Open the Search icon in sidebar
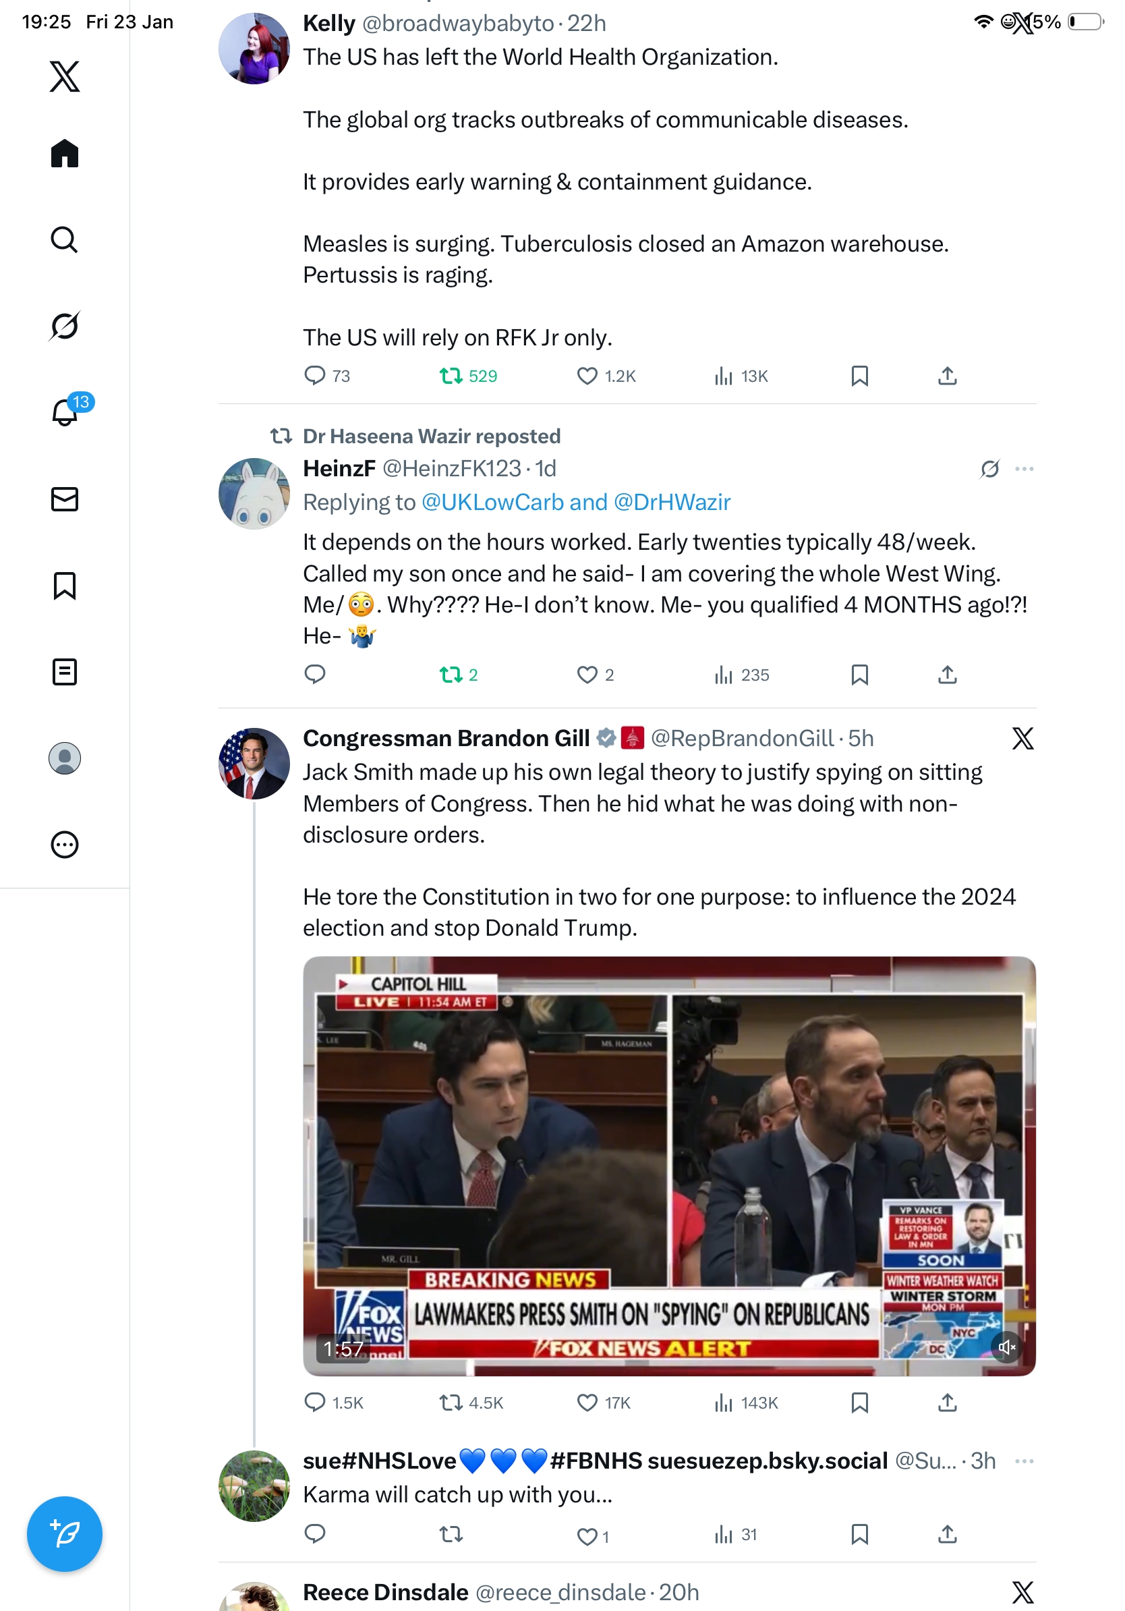The height and width of the screenshot is (1611, 1125). pos(65,240)
